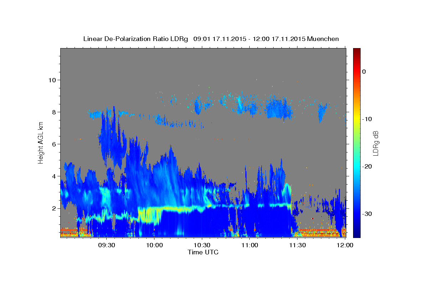Click the 'Time UTC' axis label
This screenshot has height=285, width=428.
pos(203,252)
